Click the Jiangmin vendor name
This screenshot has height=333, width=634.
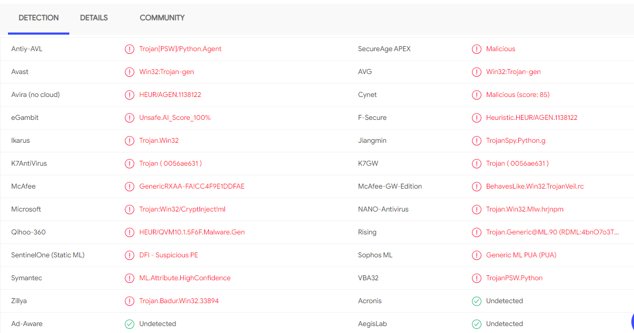point(372,141)
